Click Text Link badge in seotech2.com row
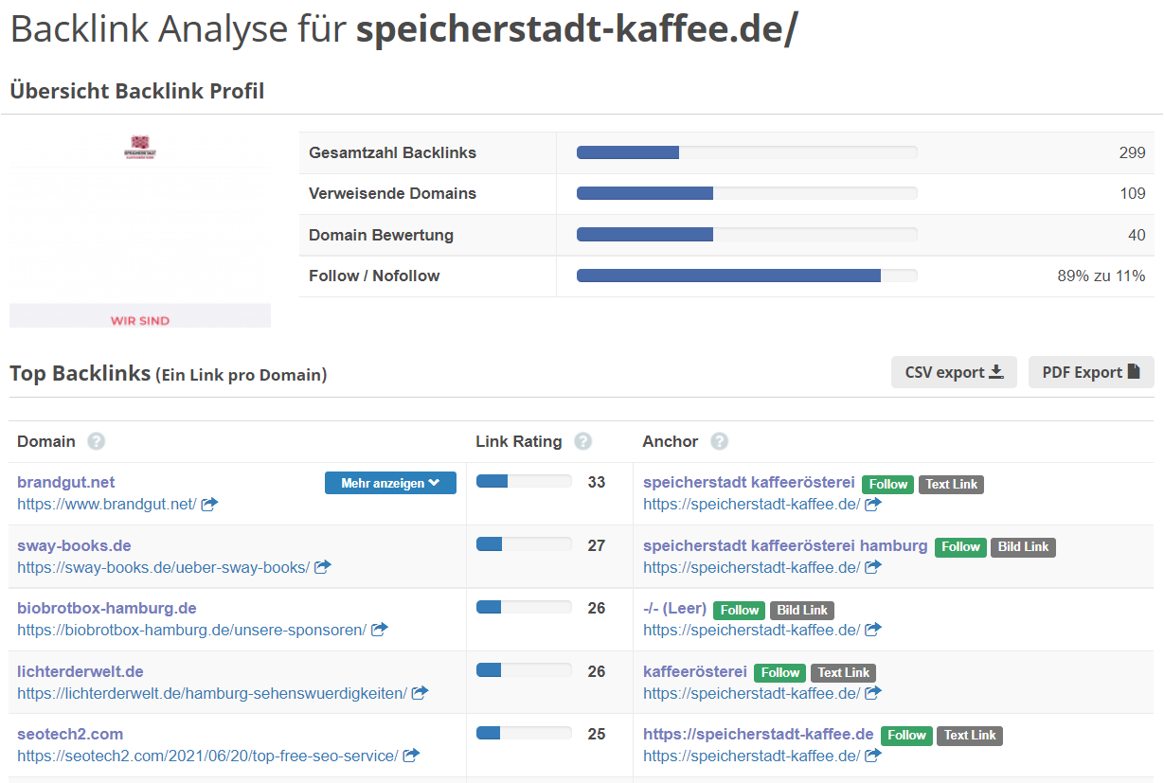The height and width of the screenshot is (783, 1164). pyautogui.click(x=970, y=735)
